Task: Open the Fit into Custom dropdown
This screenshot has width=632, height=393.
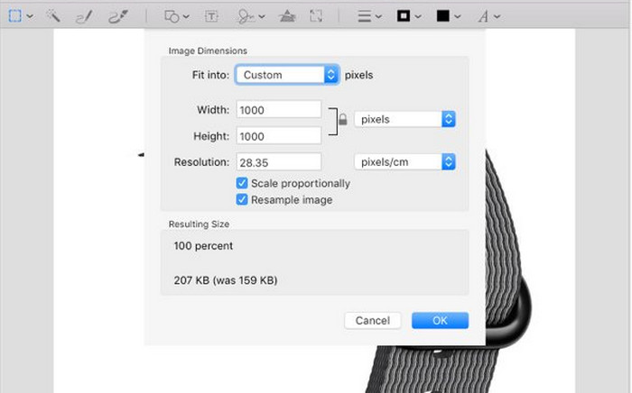Action: click(x=286, y=76)
